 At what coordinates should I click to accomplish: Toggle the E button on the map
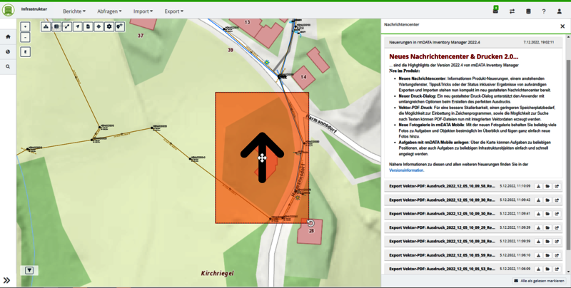point(26,52)
